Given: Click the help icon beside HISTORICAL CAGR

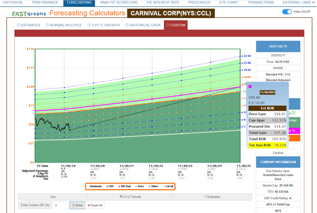Looking at the screenshot, I should coord(127,25).
